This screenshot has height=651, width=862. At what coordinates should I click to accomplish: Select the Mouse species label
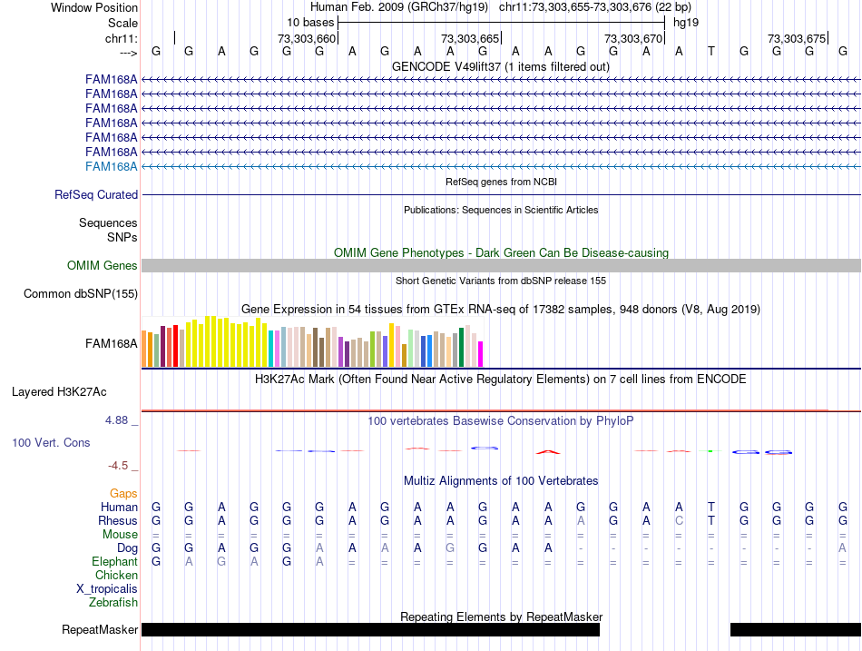(120, 535)
